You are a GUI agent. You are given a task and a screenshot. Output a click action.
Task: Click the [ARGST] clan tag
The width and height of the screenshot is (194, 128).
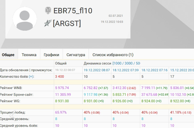point(67,24)
